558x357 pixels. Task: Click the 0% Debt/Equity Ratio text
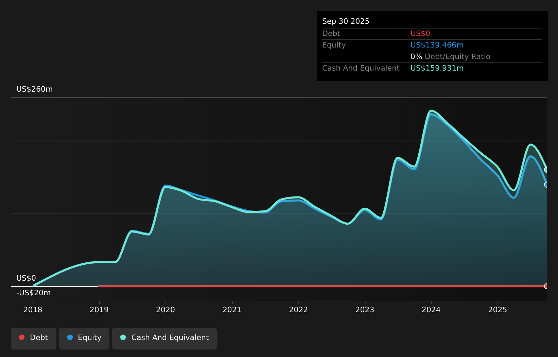450,57
